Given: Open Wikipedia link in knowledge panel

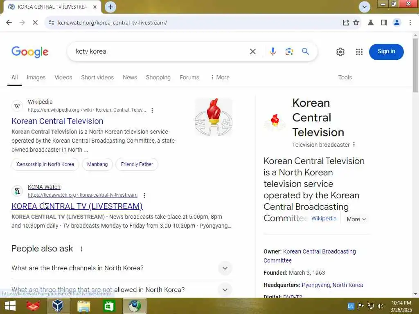Looking at the screenshot, I should (324, 218).
